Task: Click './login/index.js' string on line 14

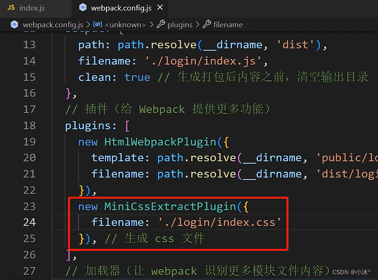Action: pyautogui.click(x=204, y=61)
